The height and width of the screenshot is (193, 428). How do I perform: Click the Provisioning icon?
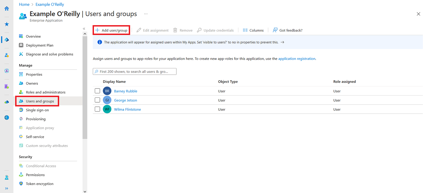click(21, 119)
